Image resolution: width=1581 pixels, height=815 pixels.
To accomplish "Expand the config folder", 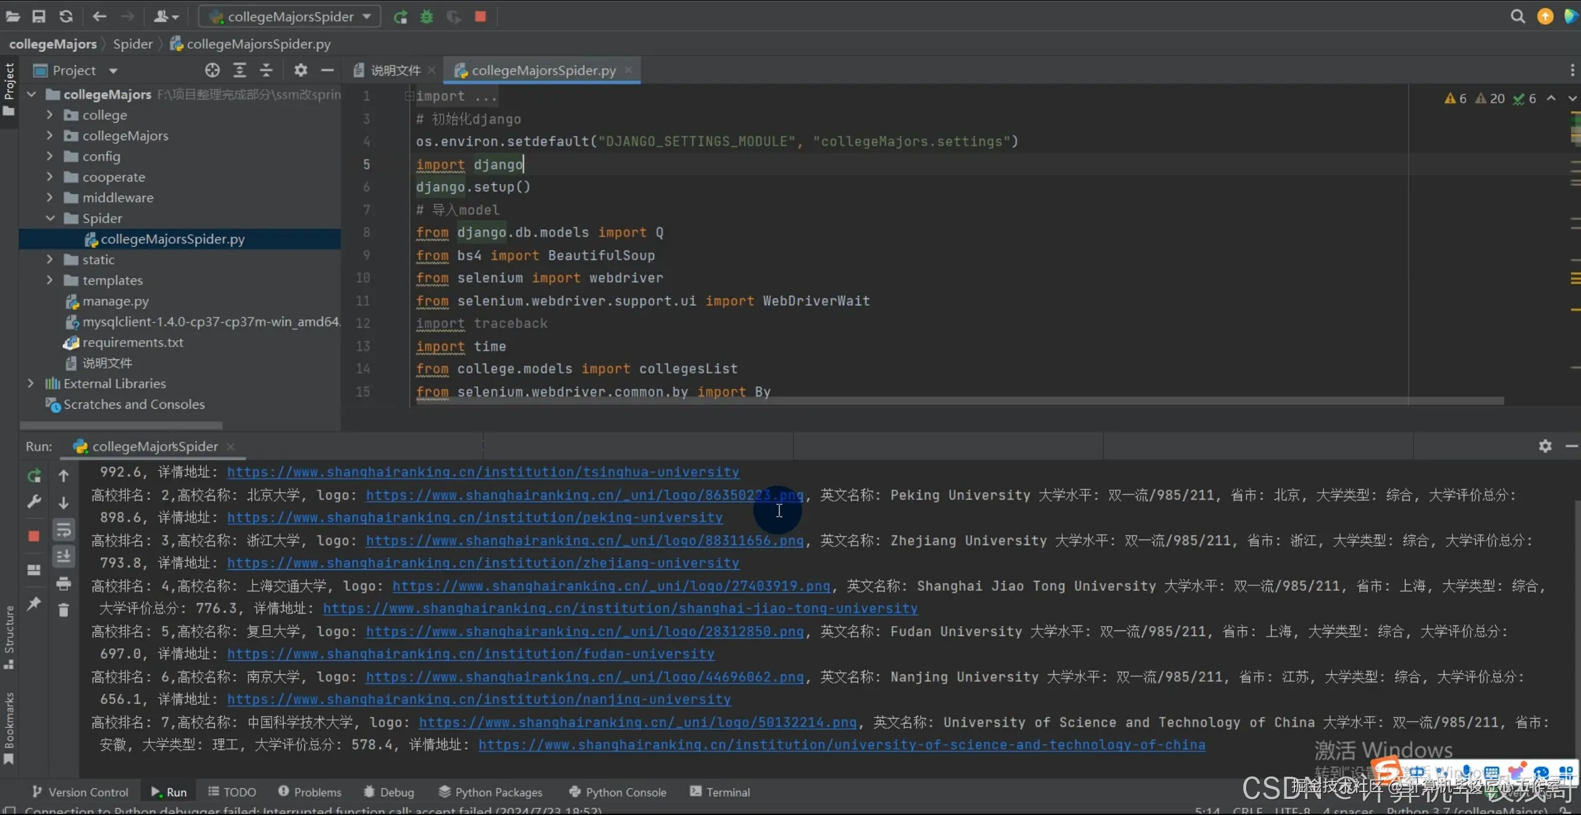I will 50,156.
